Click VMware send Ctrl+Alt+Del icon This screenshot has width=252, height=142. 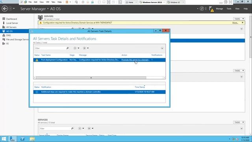tap(76, 2)
